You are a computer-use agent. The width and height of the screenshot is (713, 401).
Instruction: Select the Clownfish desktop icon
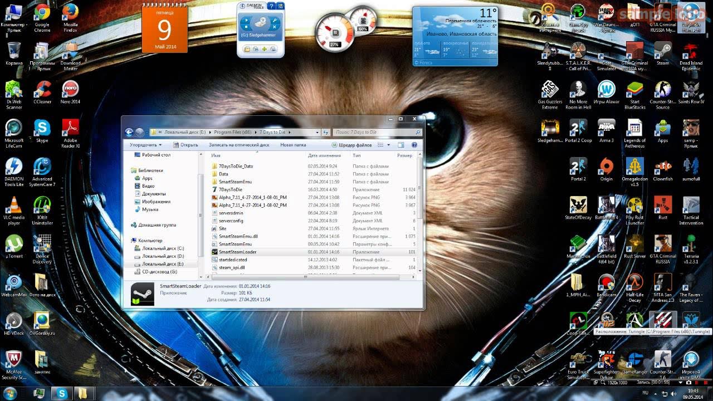pyautogui.click(x=663, y=169)
